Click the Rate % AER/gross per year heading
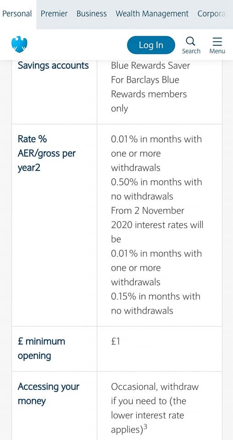 (x=47, y=154)
